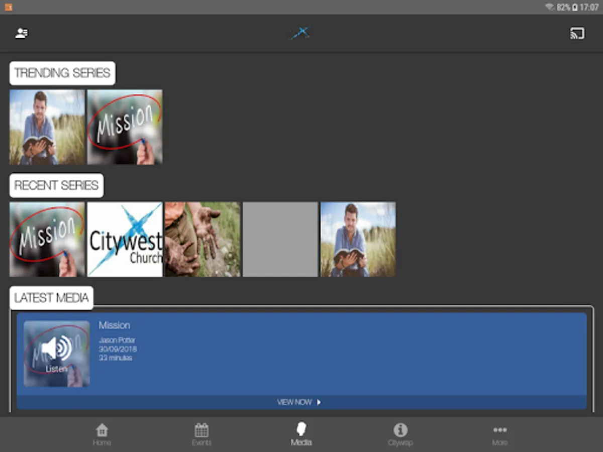Open trending series man reading Bible

pos(47,127)
